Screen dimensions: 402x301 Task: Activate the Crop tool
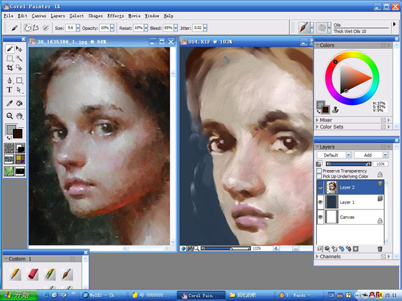click(x=10, y=68)
